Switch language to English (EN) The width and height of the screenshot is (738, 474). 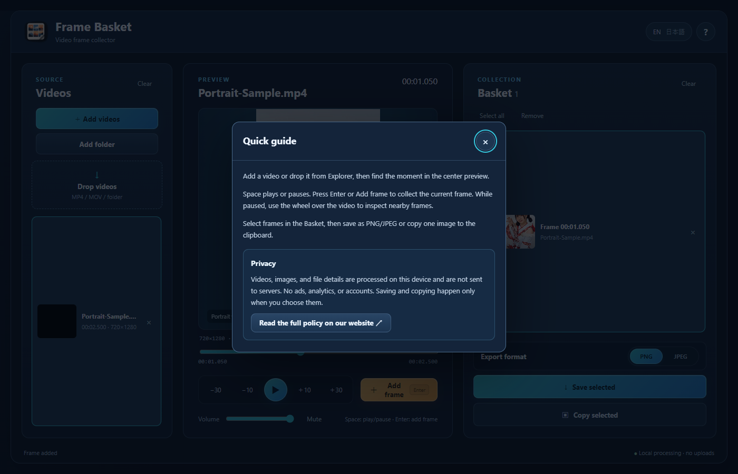[657, 32]
